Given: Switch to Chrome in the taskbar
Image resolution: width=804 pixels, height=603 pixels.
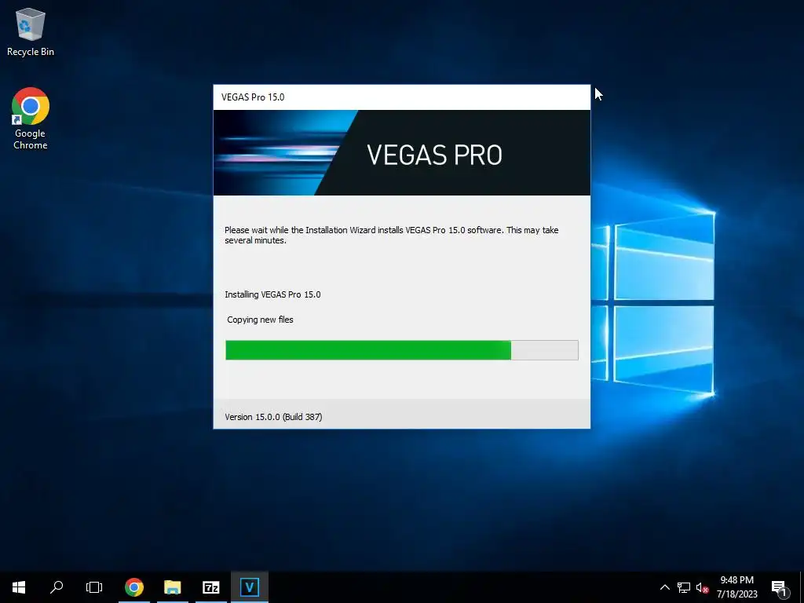Looking at the screenshot, I should pos(134,587).
